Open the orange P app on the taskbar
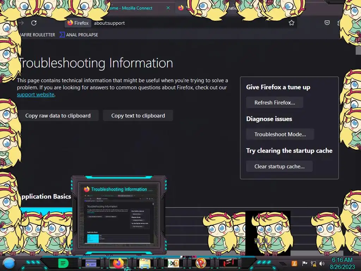 click(201, 263)
